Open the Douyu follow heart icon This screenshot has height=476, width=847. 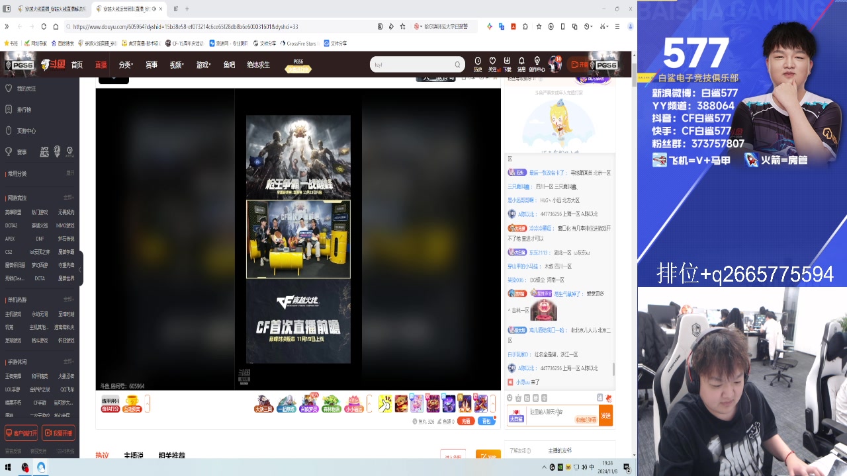[492, 63]
